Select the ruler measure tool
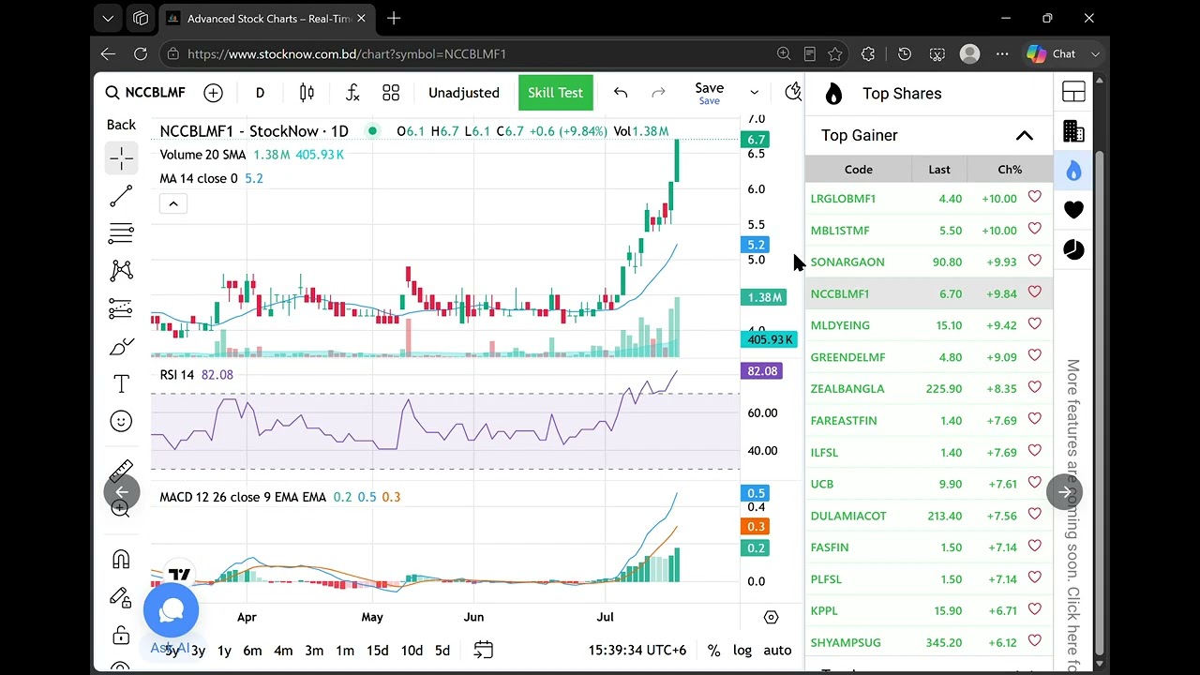Image resolution: width=1200 pixels, height=675 pixels. (121, 470)
